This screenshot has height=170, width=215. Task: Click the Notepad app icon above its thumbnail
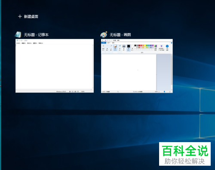coord(18,34)
